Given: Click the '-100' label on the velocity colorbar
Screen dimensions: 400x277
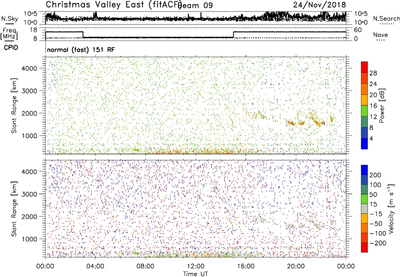Looking at the screenshot, I should [378, 233].
